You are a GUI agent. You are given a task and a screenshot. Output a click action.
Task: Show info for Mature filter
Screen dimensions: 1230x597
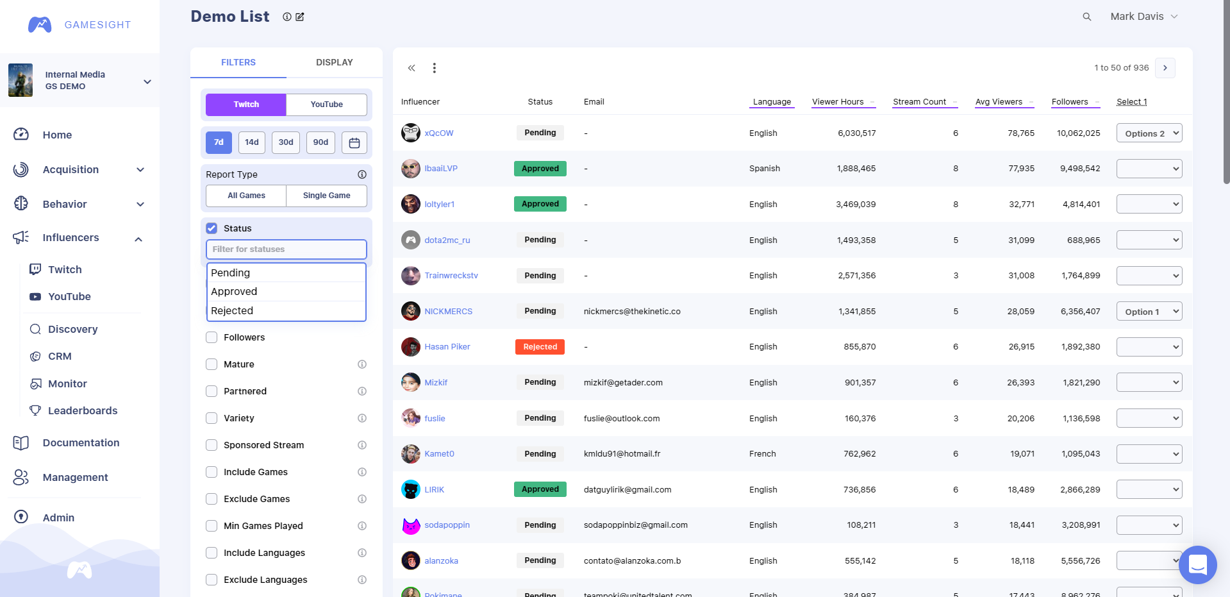point(362,364)
